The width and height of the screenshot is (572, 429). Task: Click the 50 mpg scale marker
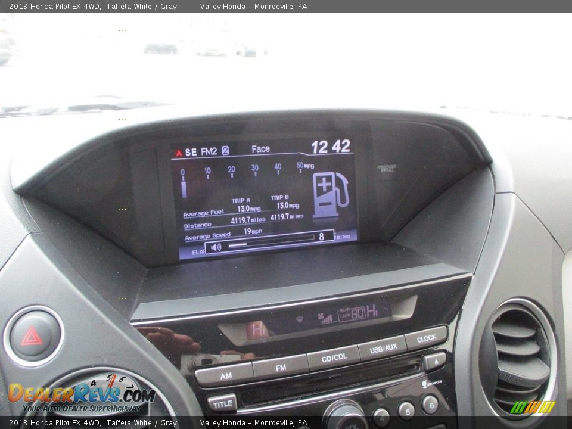pos(305,165)
